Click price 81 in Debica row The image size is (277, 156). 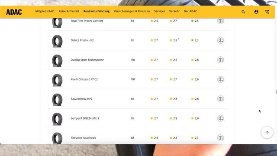tap(132, 40)
